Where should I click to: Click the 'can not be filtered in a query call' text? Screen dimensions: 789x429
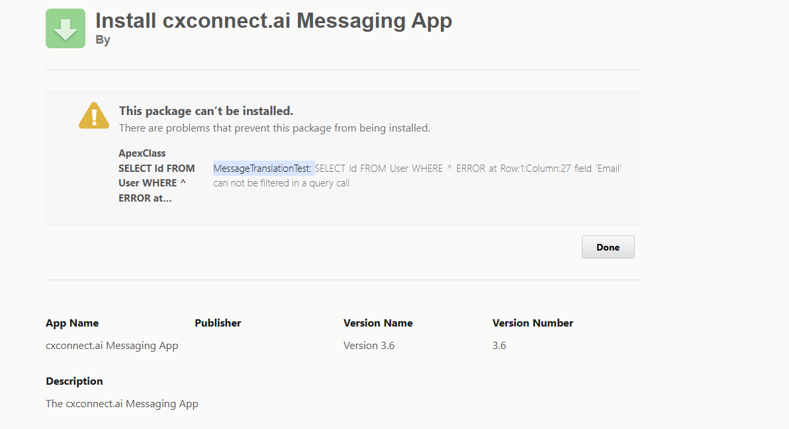coord(281,183)
